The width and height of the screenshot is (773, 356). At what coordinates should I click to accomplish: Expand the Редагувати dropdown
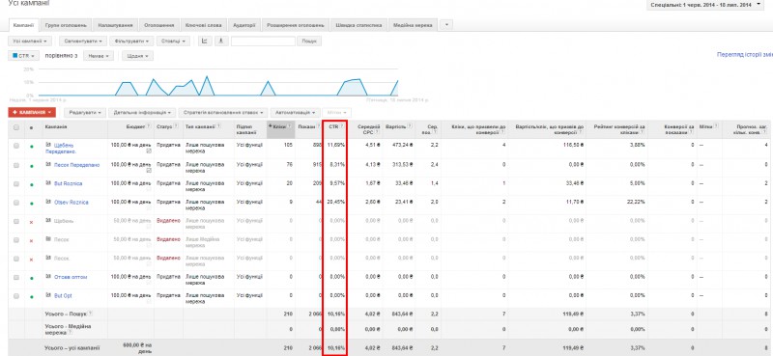coord(84,113)
